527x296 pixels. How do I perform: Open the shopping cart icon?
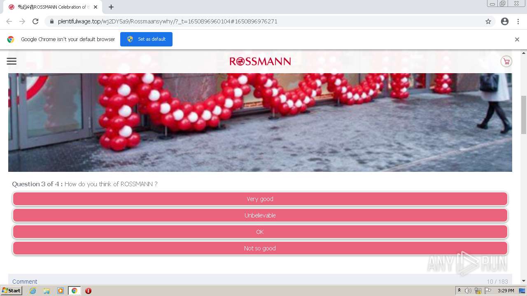(x=506, y=61)
